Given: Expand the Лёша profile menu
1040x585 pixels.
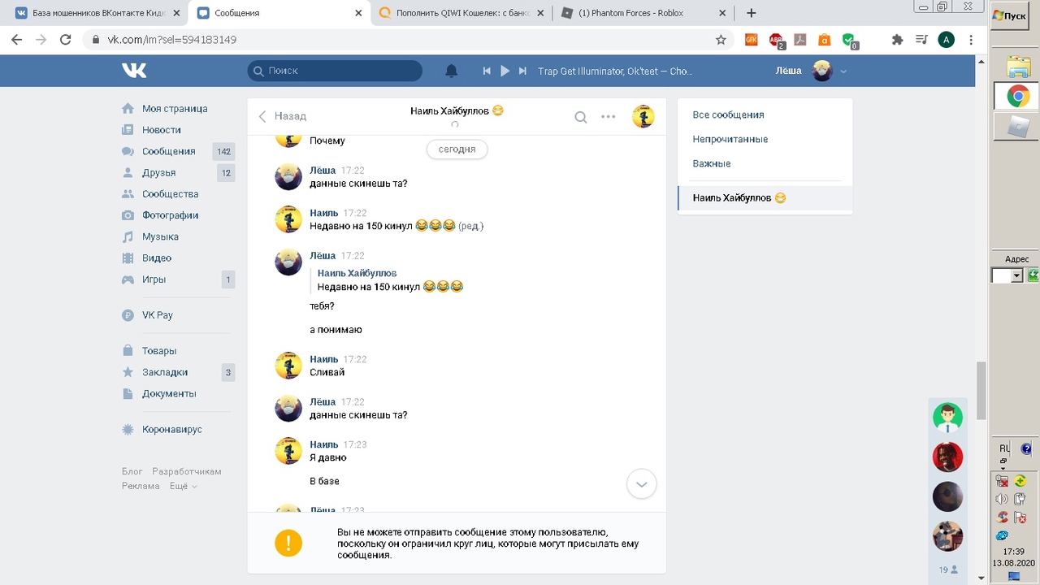Looking at the screenshot, I should click(x=843, y=71).
